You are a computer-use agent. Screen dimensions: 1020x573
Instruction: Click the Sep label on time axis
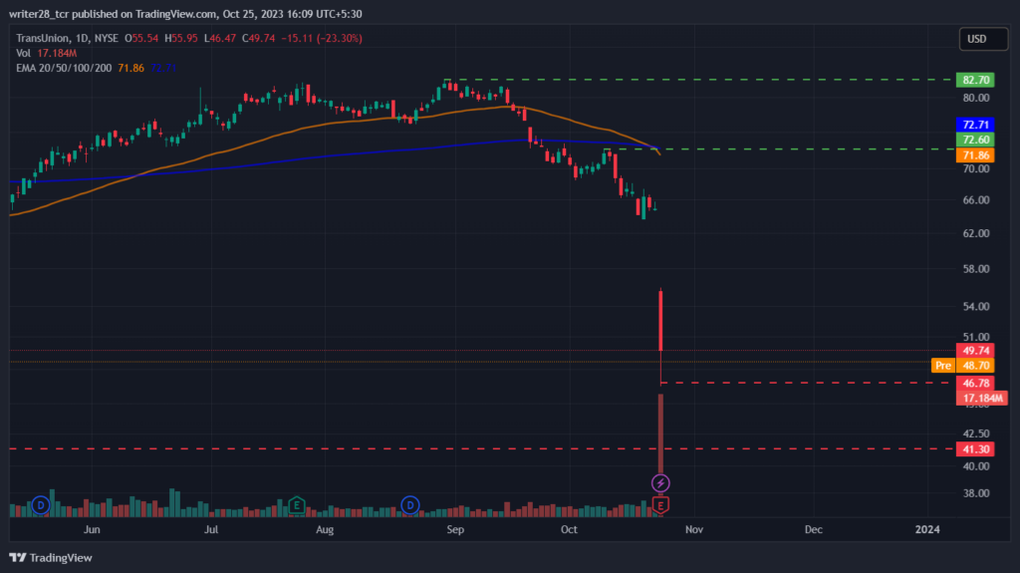[455, 529]
